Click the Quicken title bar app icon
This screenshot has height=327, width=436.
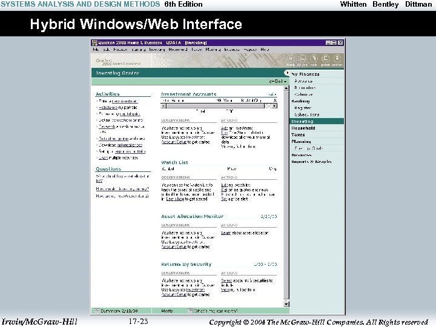[x=94, y=42]
